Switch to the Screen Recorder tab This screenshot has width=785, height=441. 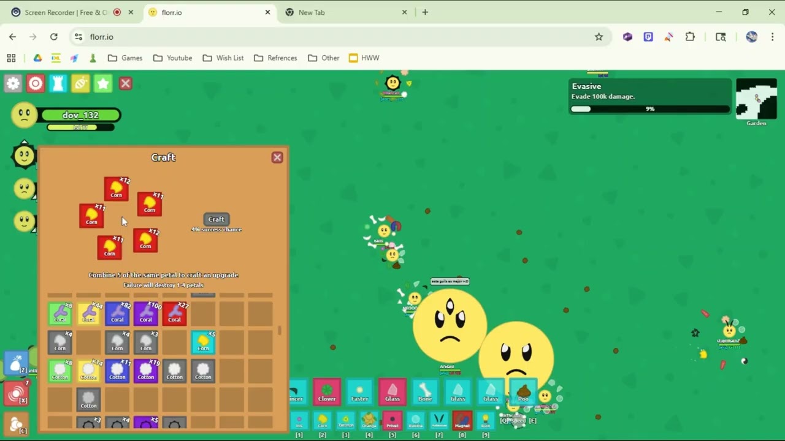(x=66, y=12)
